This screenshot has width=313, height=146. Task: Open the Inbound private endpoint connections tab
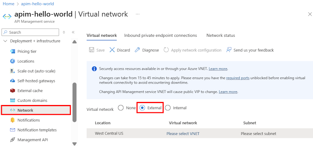(161, 36)
